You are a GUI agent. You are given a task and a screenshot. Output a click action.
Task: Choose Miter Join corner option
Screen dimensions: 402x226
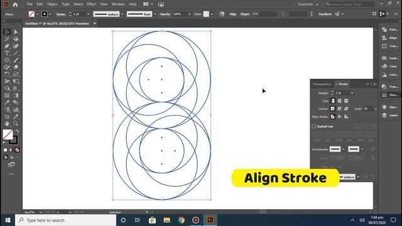pos(333,109)
